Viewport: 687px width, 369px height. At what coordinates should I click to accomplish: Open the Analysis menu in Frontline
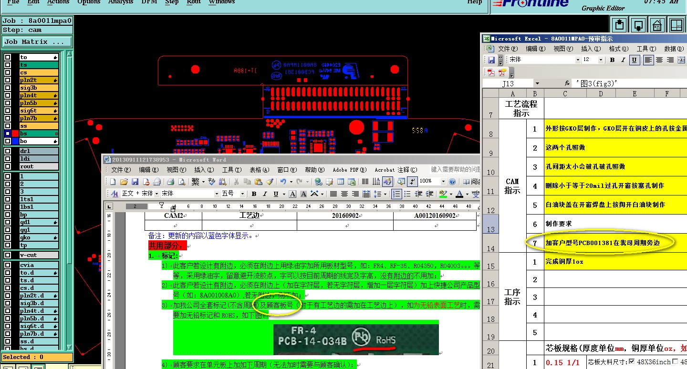click(x=121, y=2)
